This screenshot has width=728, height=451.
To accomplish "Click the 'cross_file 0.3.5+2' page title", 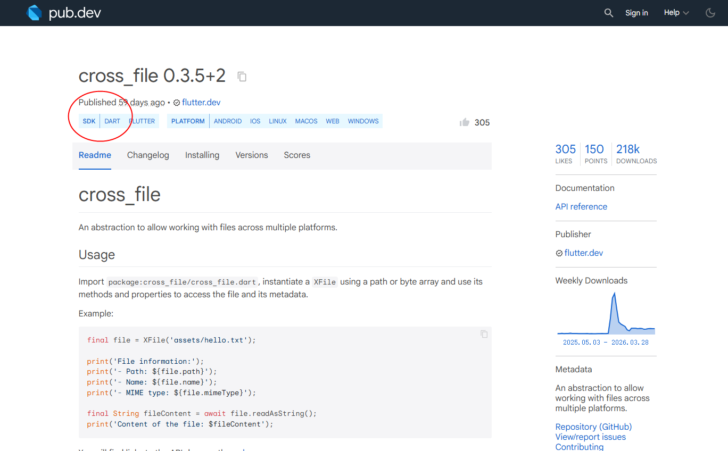I will click(152, 76).
